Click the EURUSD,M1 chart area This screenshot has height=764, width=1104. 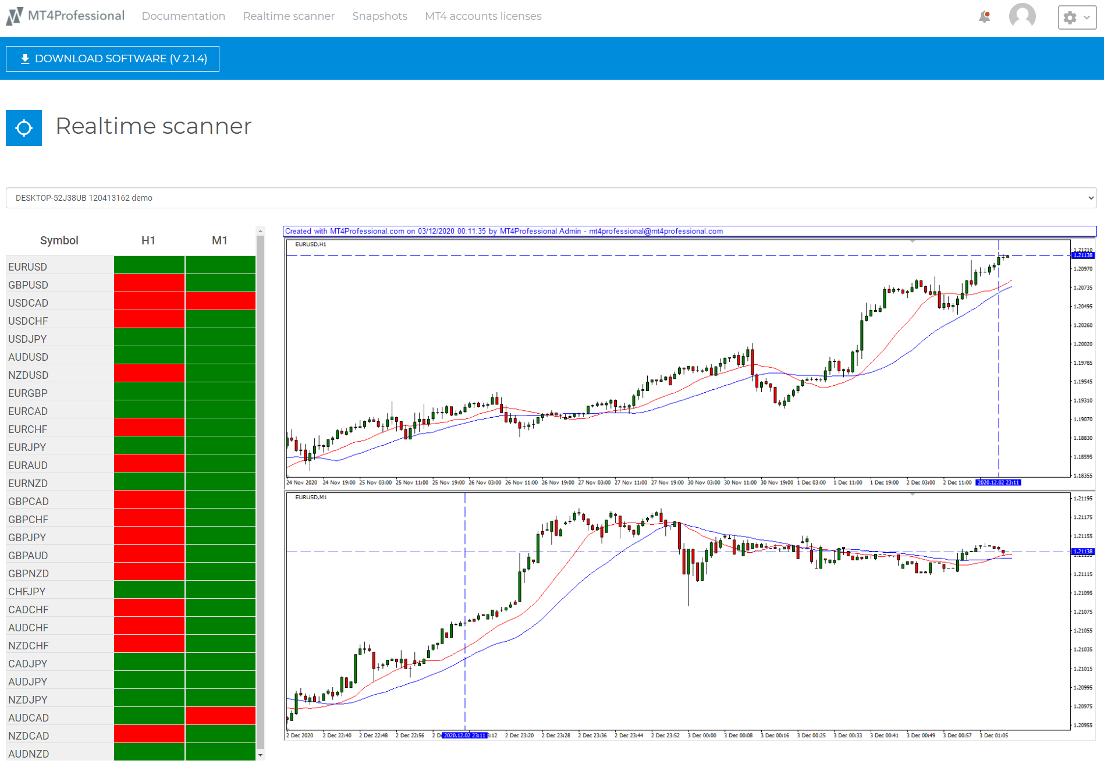[x=678, y=611]
